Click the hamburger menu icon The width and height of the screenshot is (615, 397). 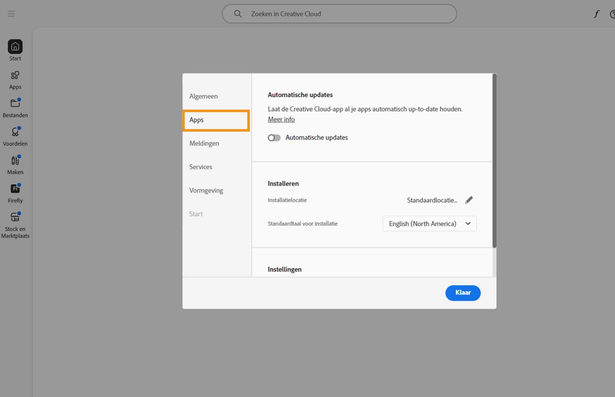(11, 14)
